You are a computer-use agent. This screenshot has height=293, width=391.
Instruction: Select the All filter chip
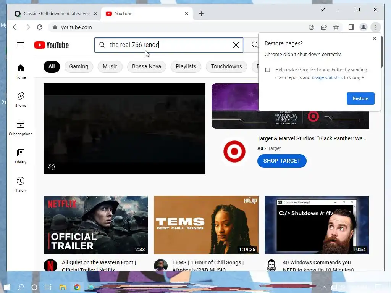pos(52,66)
